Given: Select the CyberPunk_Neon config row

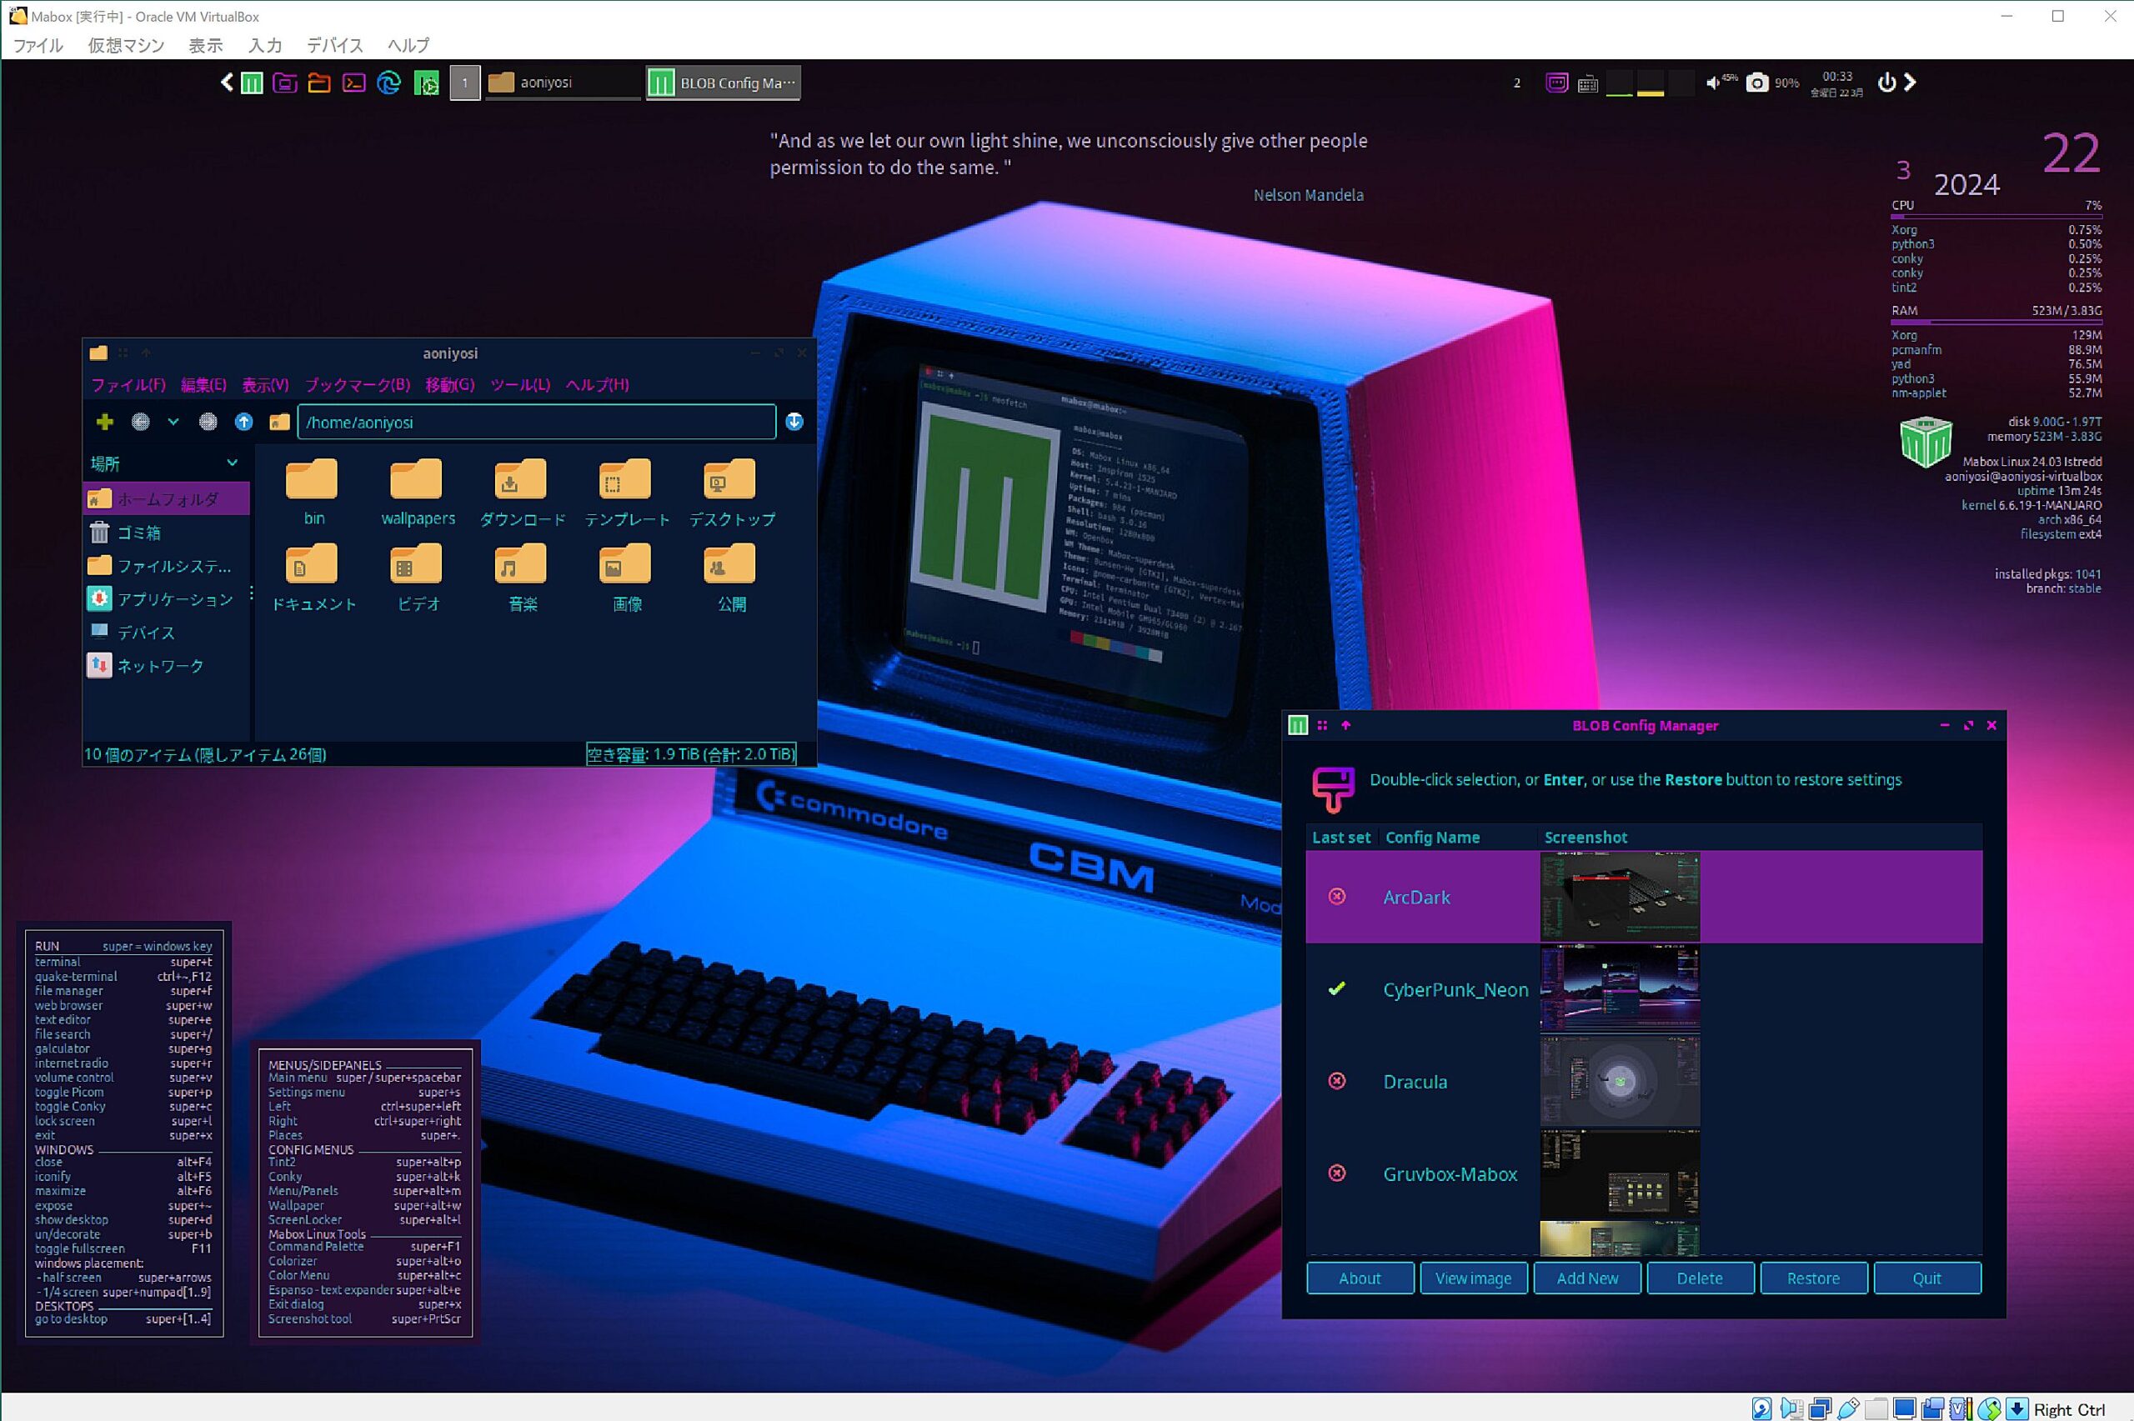Looking at the screenshot, I should [1644, 989].
